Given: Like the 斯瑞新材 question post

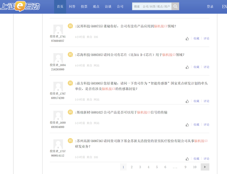Looking at the screenshot, I should click(x=187, y=125).
